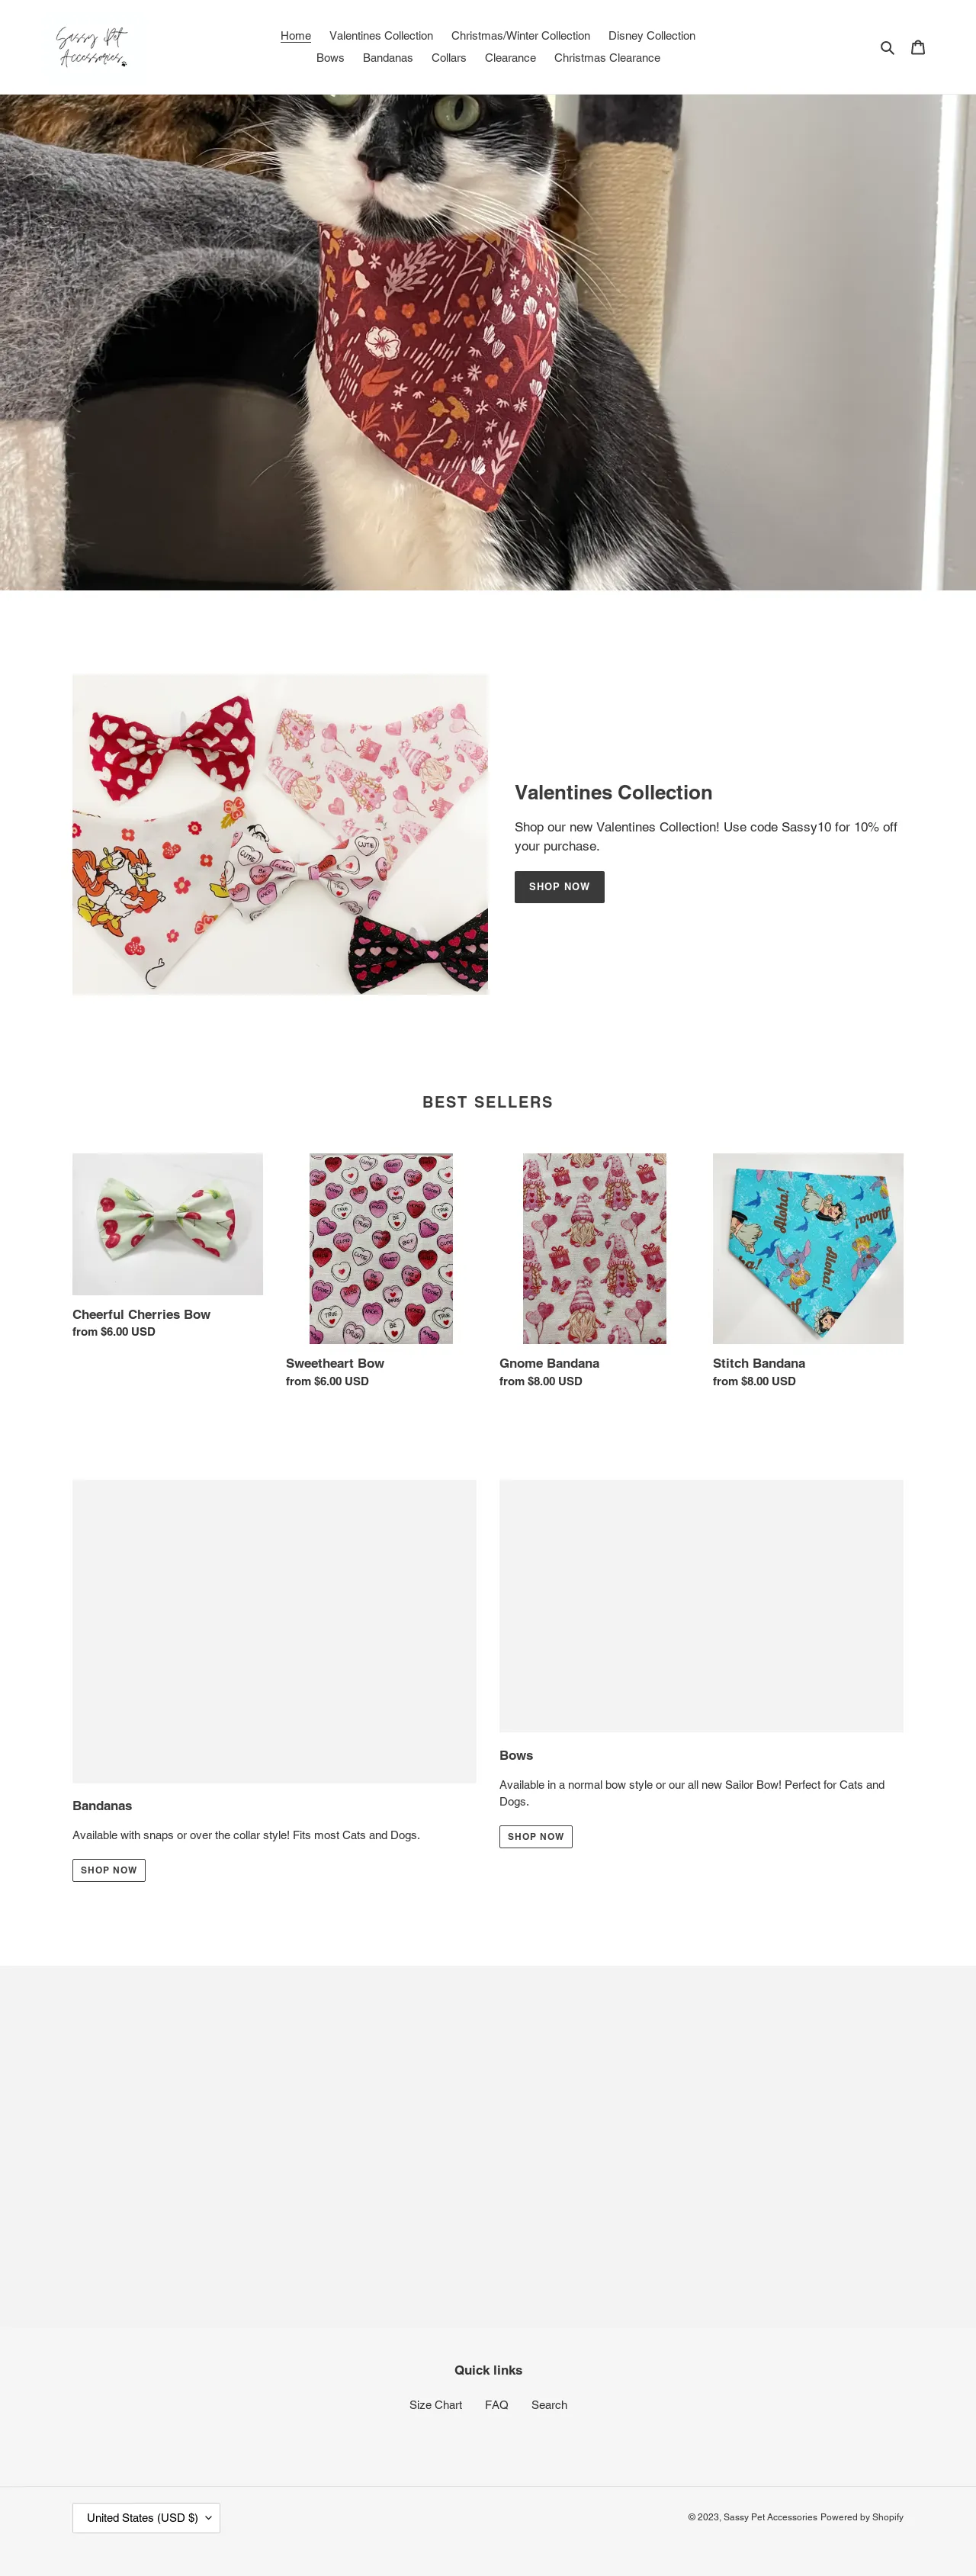Click the Valentines Collection bows promo image
The width and height of the screenshot is (976, 2576).
[280, 834]
